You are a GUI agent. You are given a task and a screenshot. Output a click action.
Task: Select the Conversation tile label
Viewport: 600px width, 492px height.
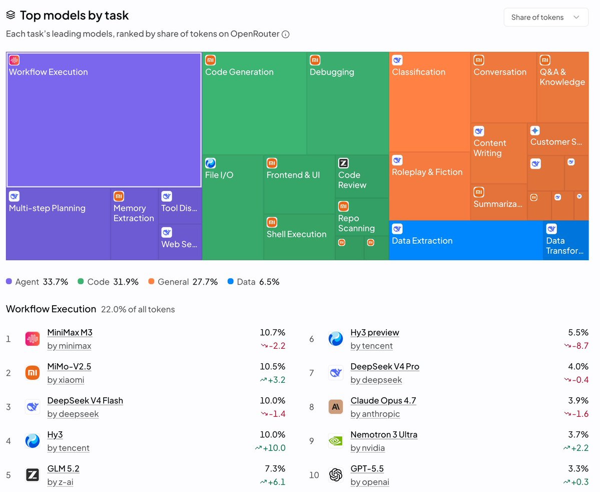tap(500, 72)
